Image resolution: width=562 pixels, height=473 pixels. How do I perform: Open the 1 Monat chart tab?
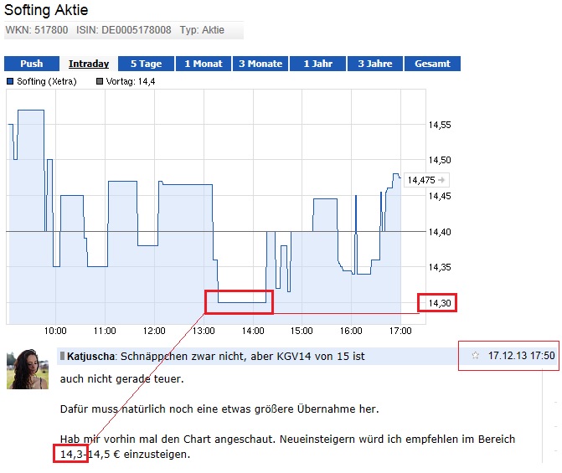(204, 64)
